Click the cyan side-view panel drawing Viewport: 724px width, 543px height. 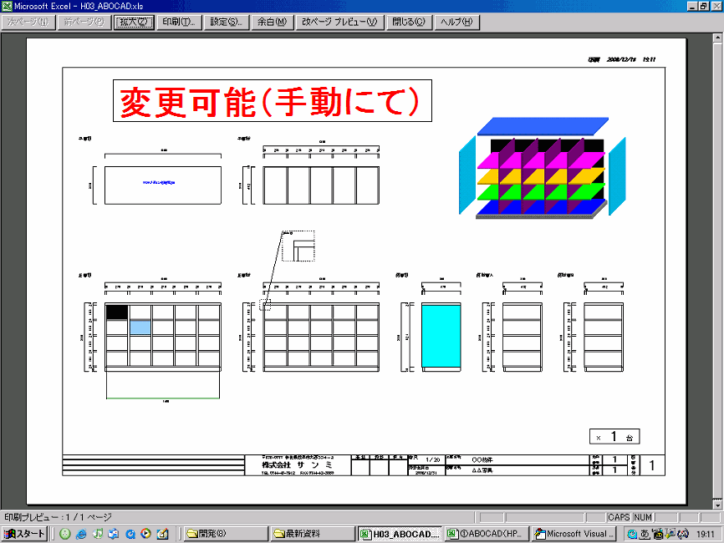pyautogui.click(x=441, y=337)
